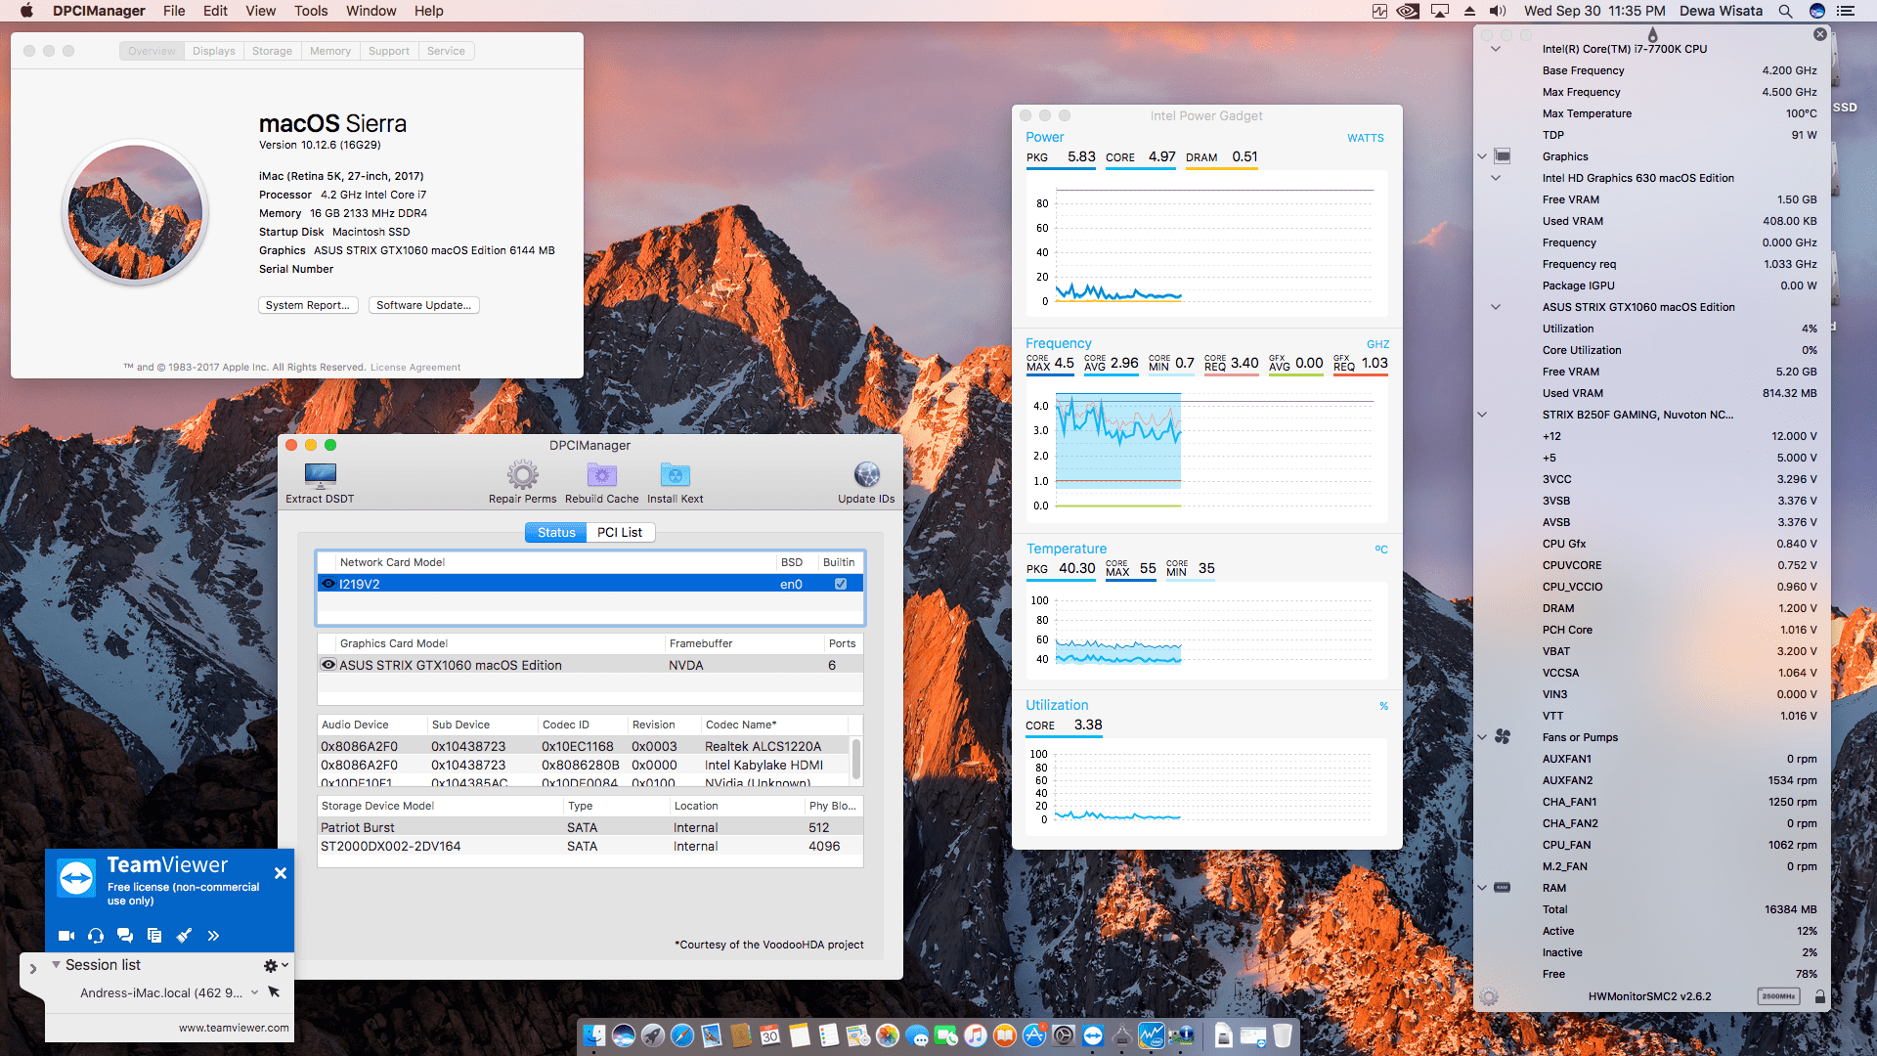Switch to the PCI List tab
The image size is (1877, 1056).
[620, 532]
